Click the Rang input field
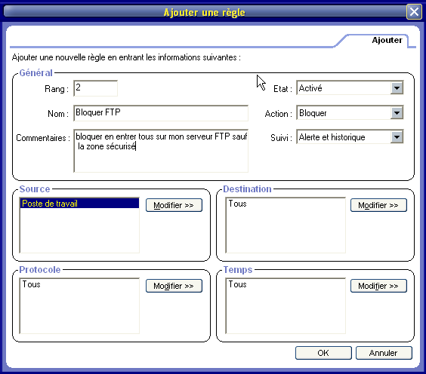 click(x=96, y=88)
